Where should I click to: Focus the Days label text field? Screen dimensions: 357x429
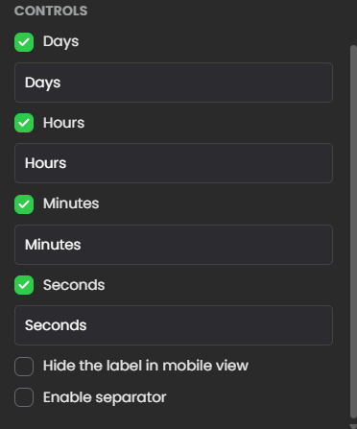[174, 83]
